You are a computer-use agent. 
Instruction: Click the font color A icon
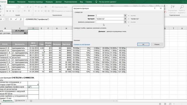pos(29,11)
